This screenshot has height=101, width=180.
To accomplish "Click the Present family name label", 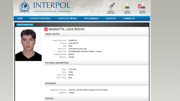I will 60,41.
